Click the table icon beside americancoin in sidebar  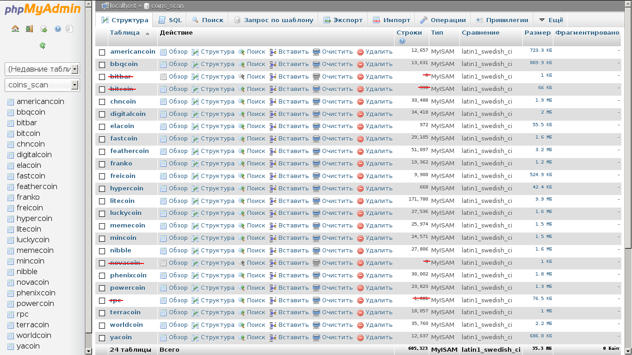(x=11, y=102)
